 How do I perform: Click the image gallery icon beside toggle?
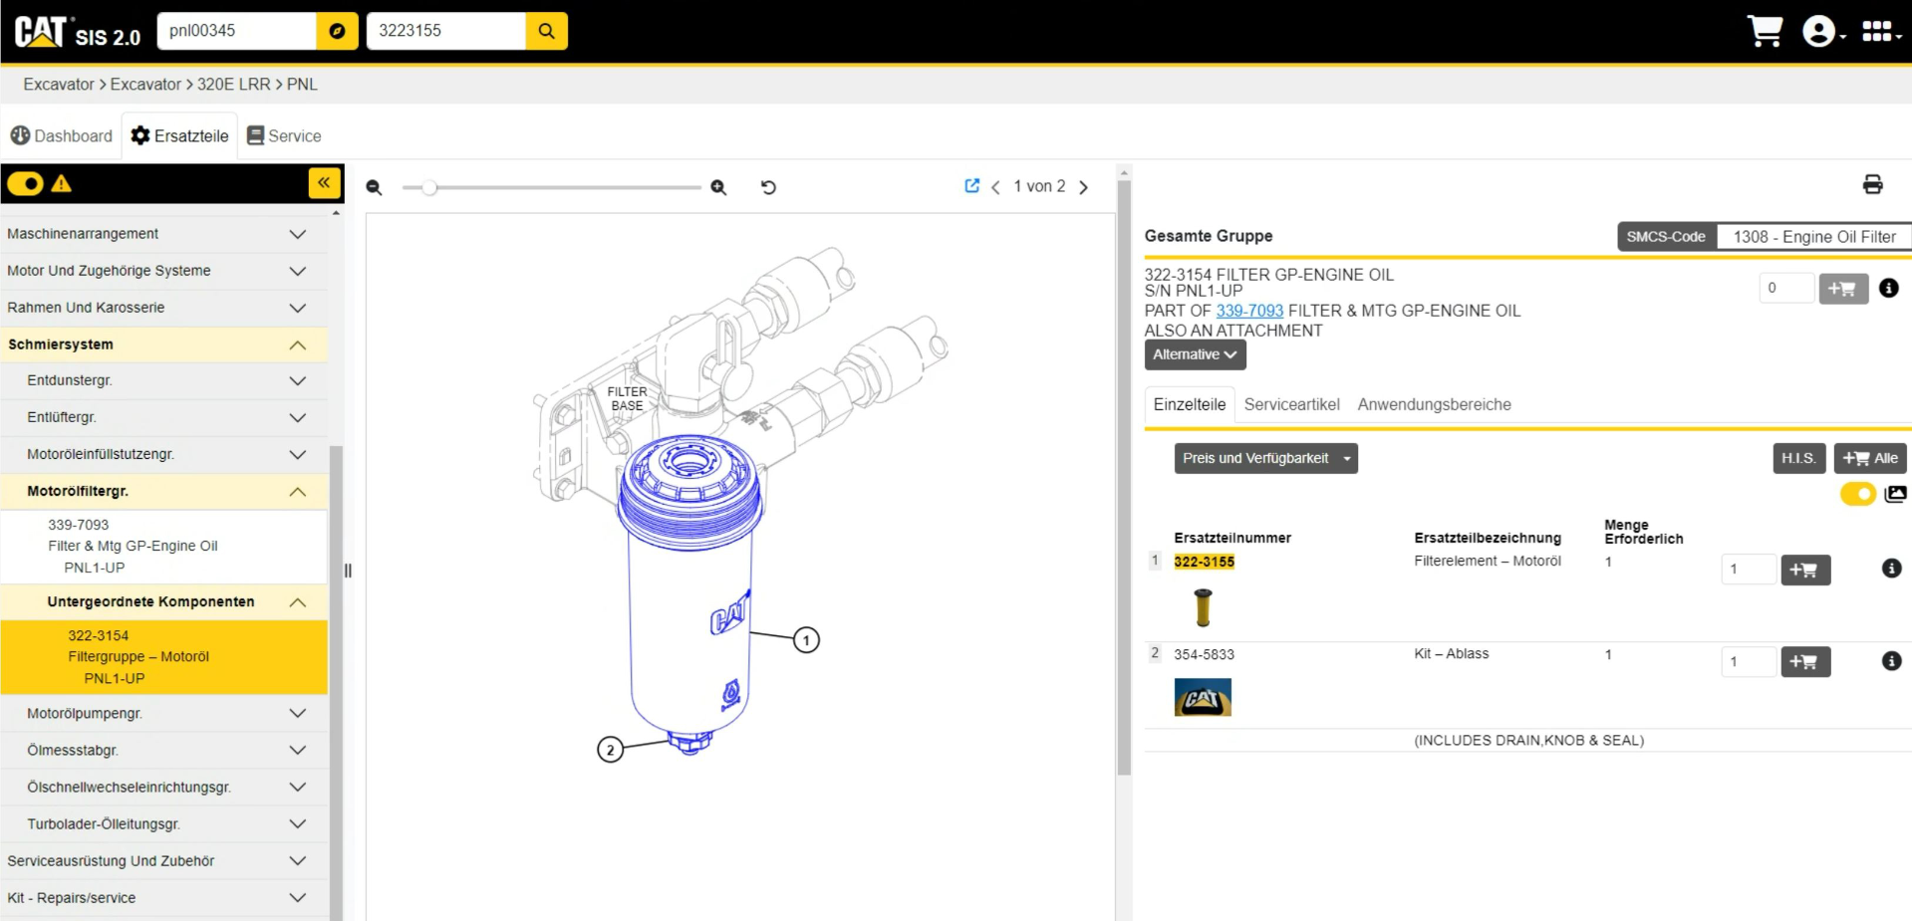click(1895, 494)
